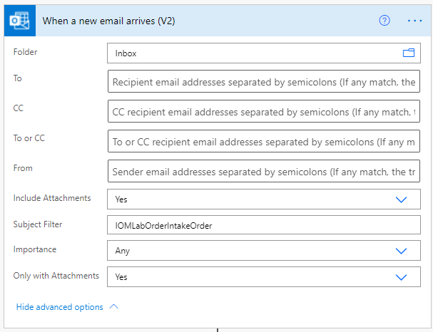Screen dimensions: 433x332
Task: Click the To or CC addresses field
Action: pos(264,141)
